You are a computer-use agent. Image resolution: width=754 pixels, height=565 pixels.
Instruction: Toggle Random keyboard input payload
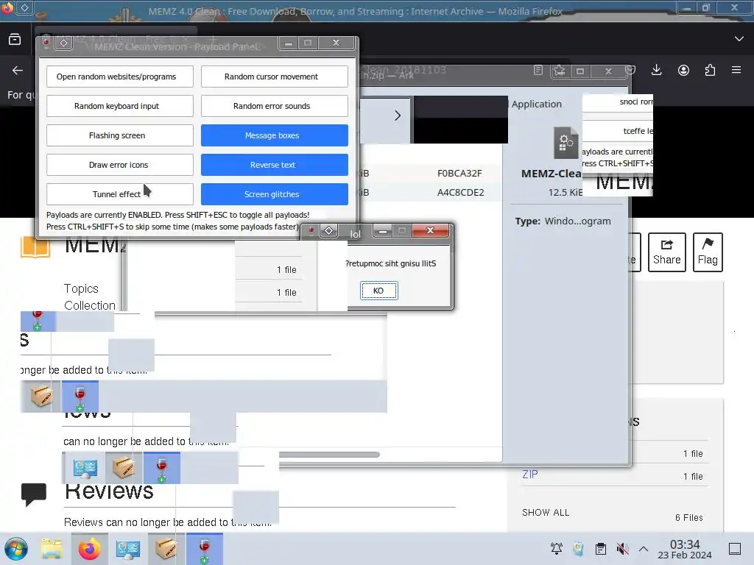[120, 106]
